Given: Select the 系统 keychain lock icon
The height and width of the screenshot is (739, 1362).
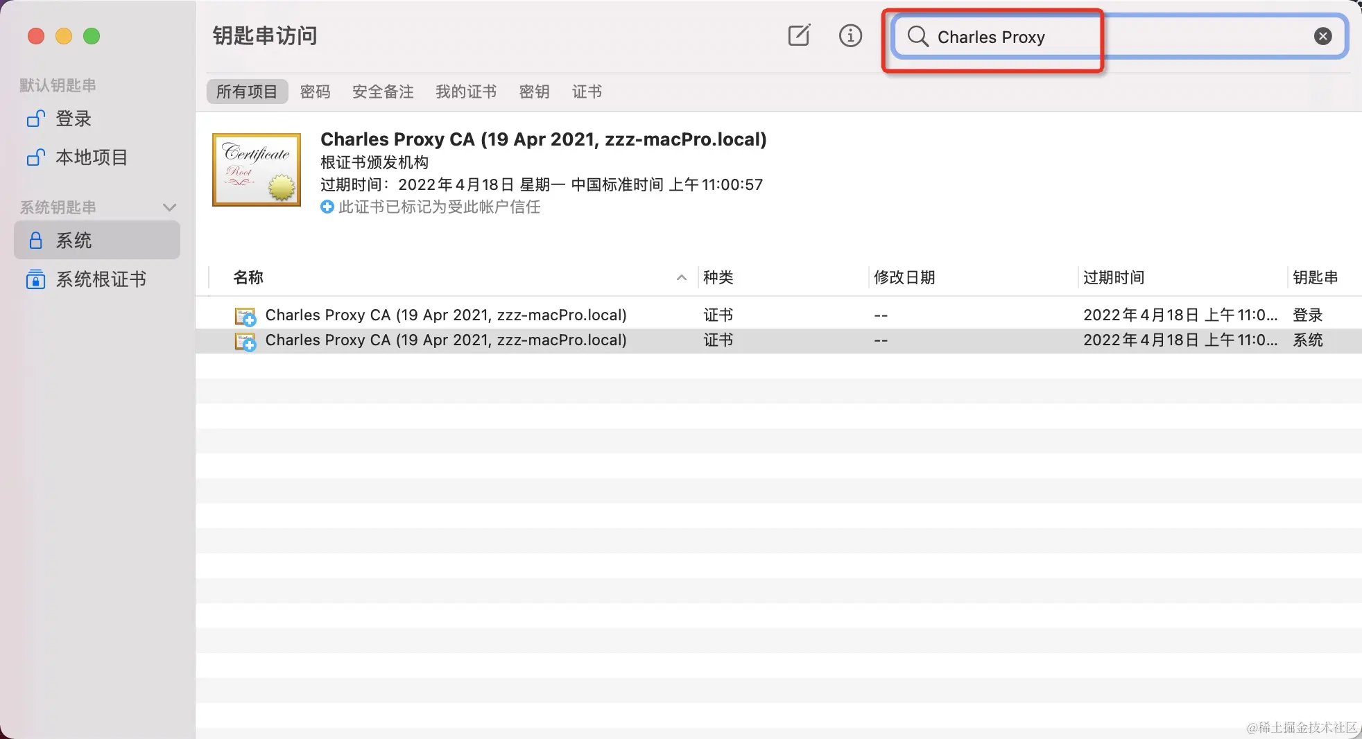Looking at the screenshot, I should [36, 241].
